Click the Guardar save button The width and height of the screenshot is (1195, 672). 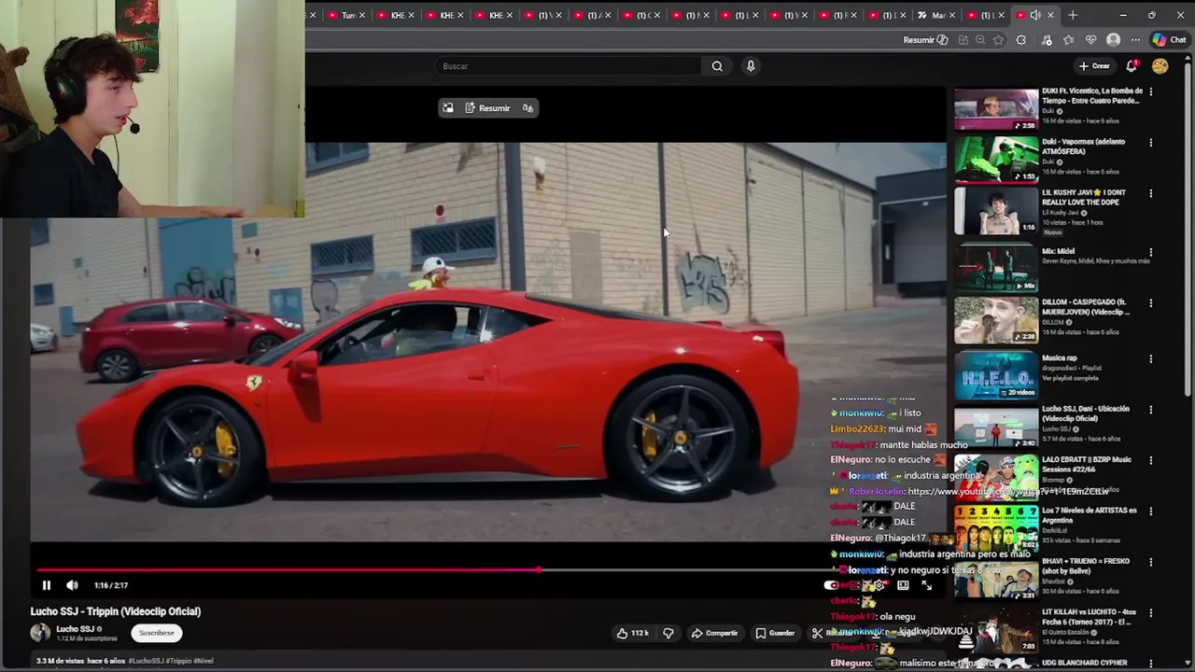(775, 633)
